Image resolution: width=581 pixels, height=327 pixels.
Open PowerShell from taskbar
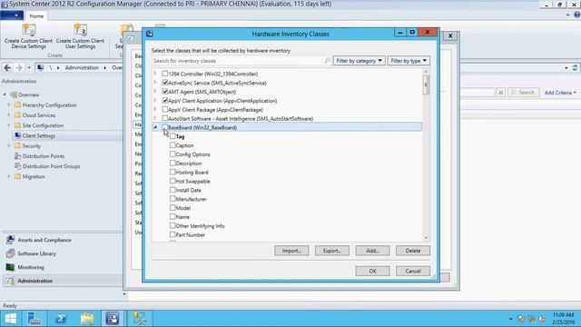[x=61, y=319]
